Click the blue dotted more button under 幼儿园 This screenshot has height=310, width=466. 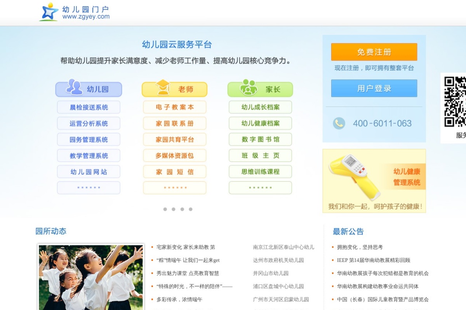[89, 188]
